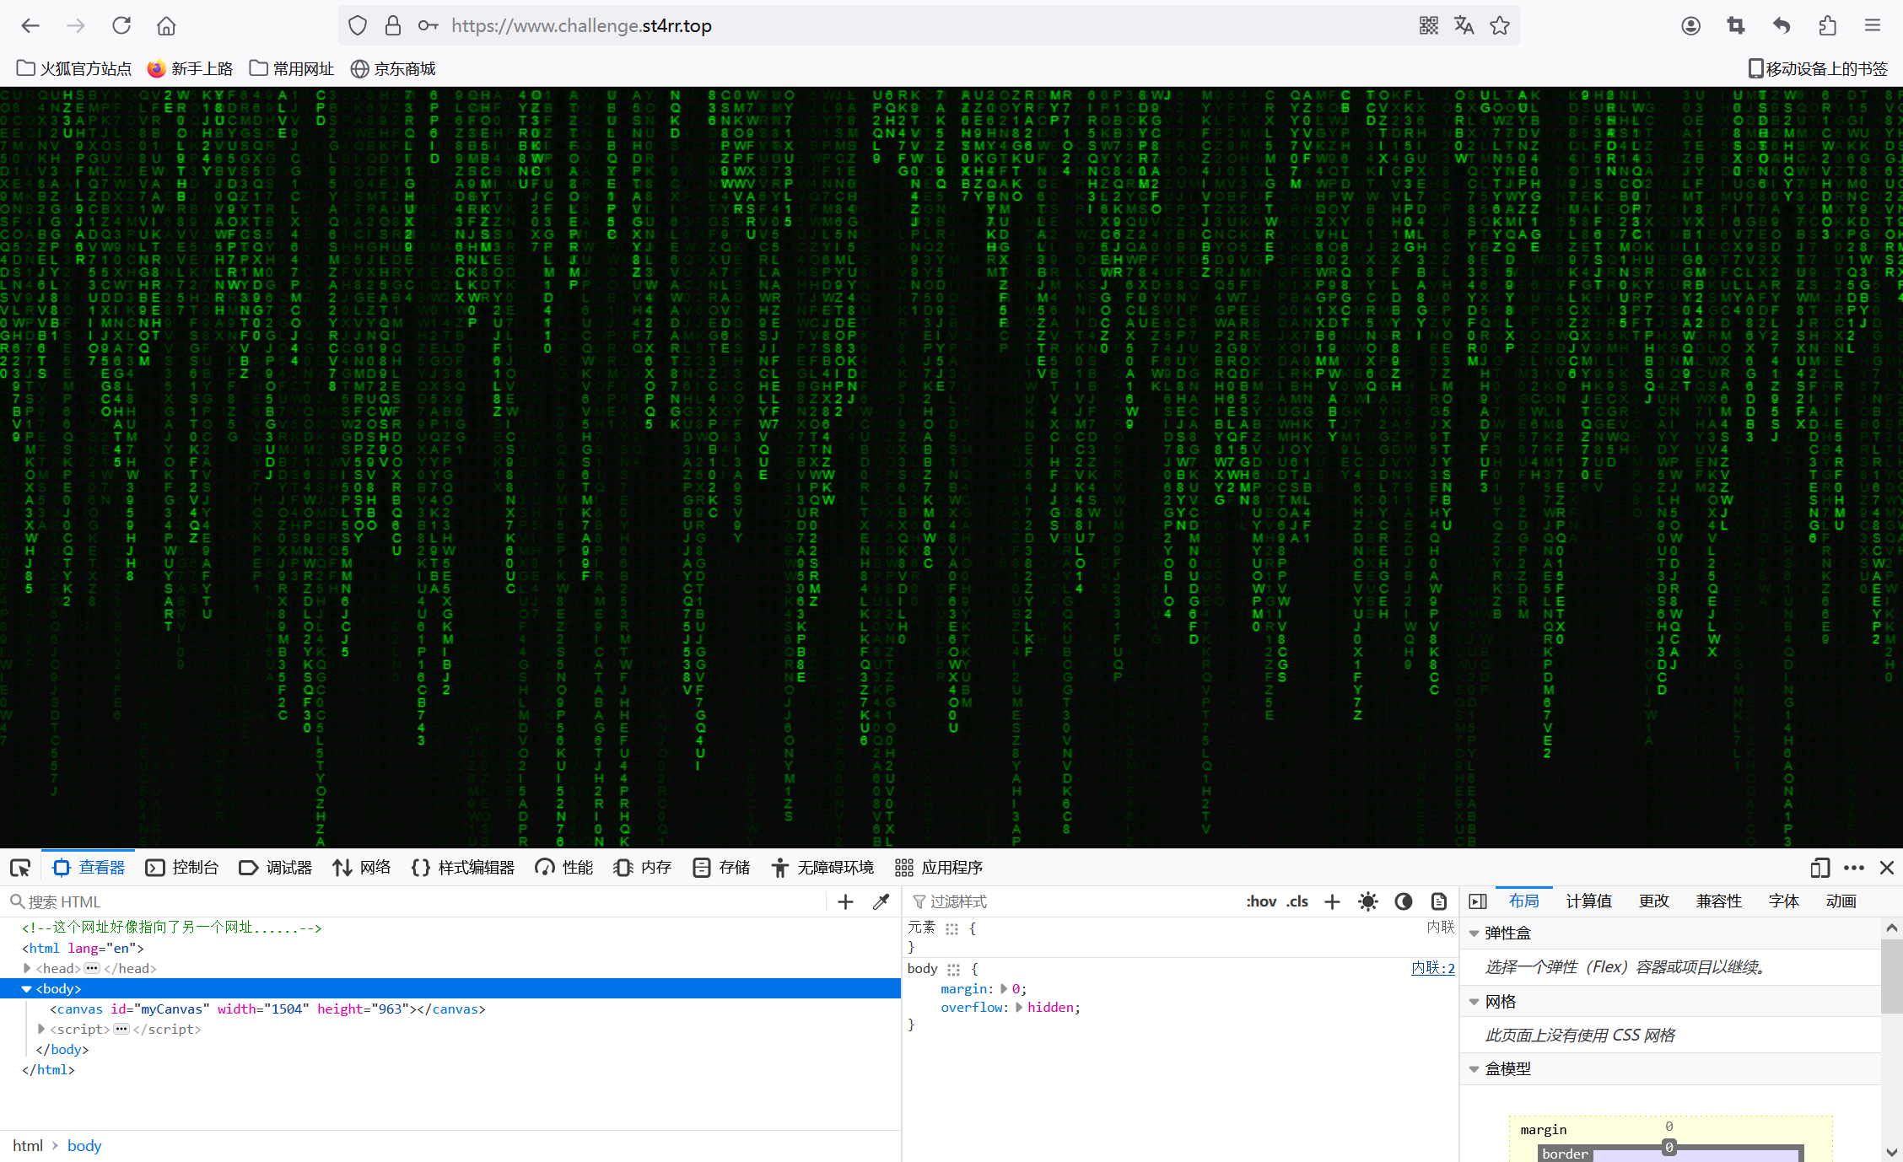Click the URL address bar

point(928,26)
